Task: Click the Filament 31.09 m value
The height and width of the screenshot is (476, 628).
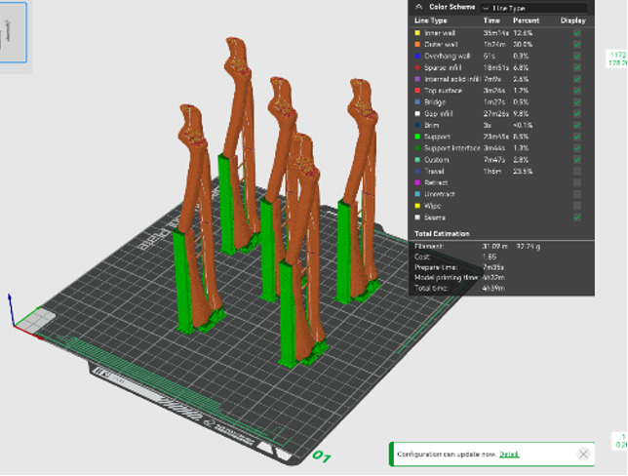Action: click(495, 246)
